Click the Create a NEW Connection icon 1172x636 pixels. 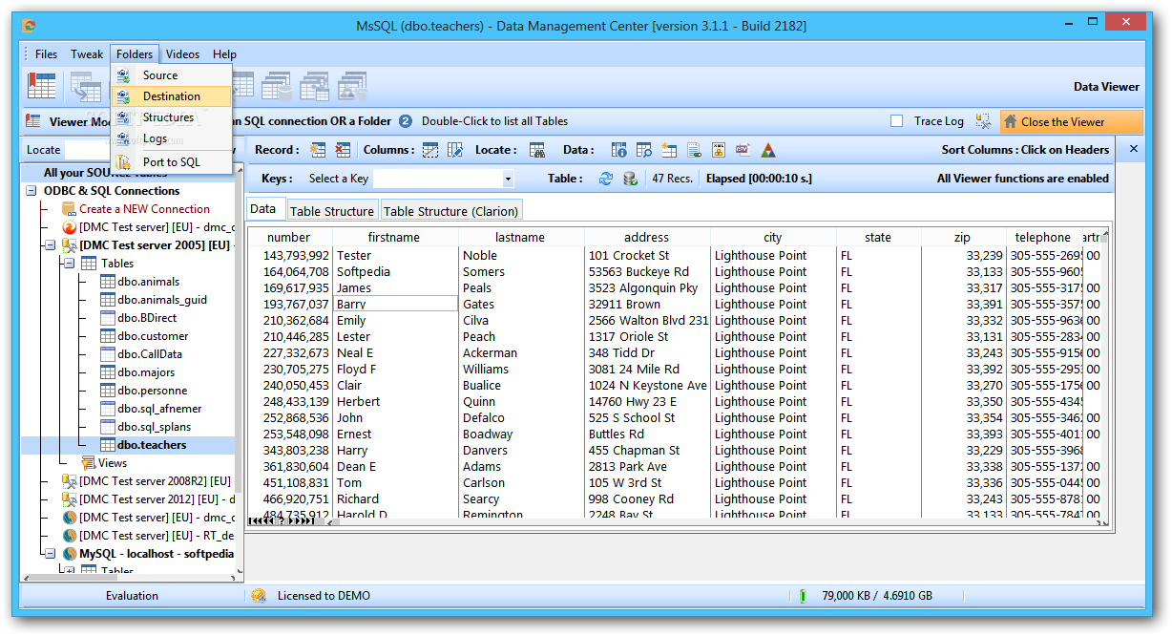[69, 209]
